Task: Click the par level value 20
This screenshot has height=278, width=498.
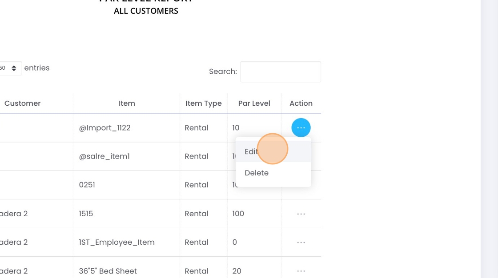Action: click(237, 271)
